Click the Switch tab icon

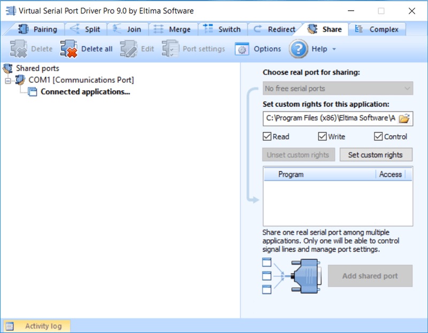[x=208, y=28]
